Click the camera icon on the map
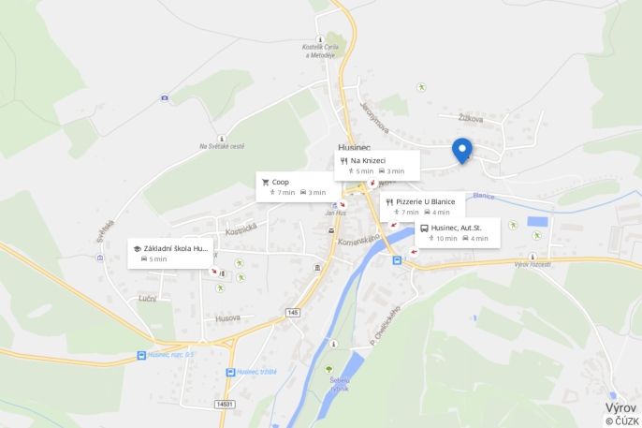Image resolution: width=642 pixels, height=428 pixels. 164,98
